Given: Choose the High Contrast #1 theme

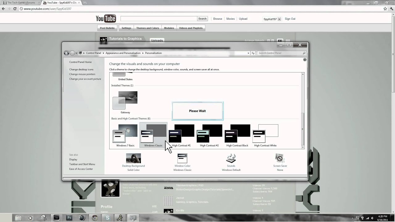Looking at the screenshot, I should click(x=181, y=135).
